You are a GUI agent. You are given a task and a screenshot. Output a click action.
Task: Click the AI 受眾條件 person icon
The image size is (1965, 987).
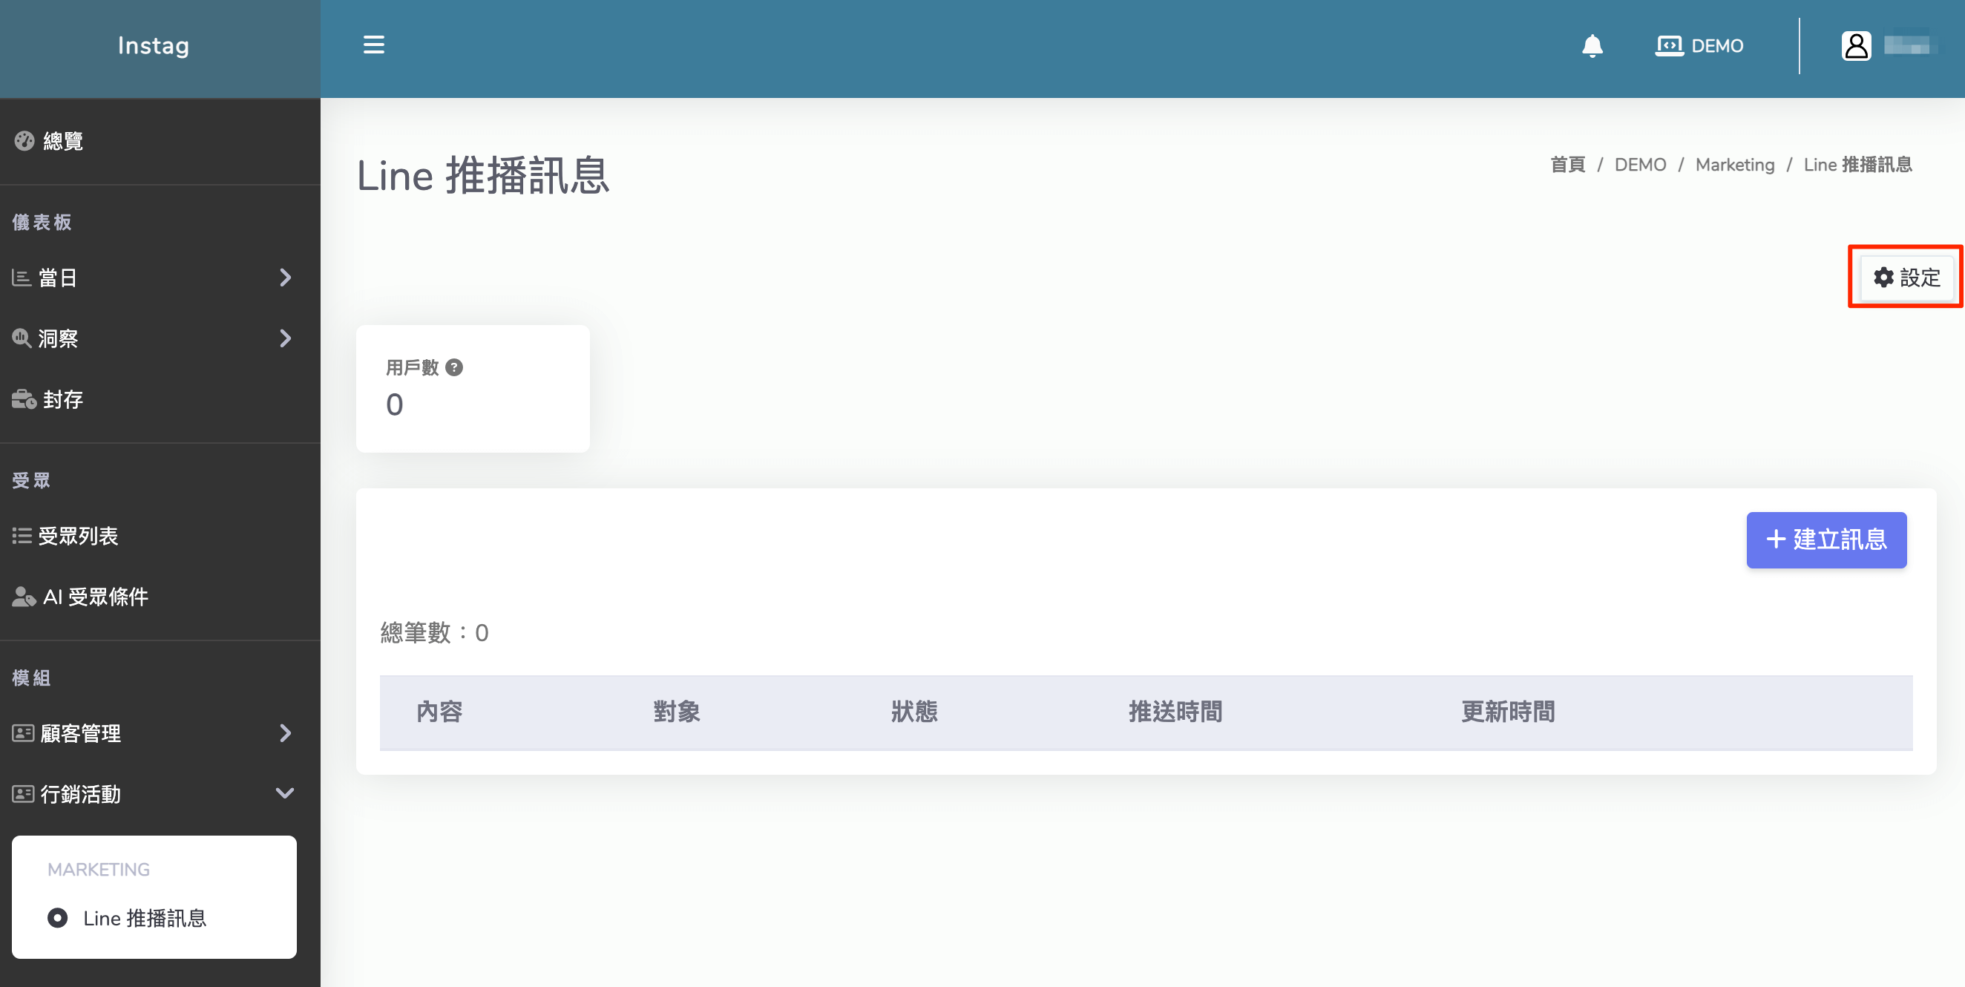tap(24, 597)
